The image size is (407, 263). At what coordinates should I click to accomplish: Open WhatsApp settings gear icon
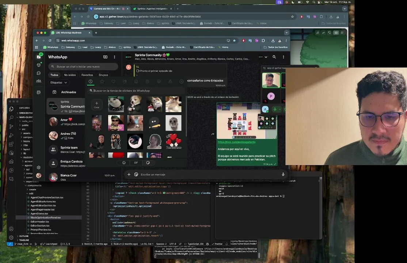tap(39, 167)
